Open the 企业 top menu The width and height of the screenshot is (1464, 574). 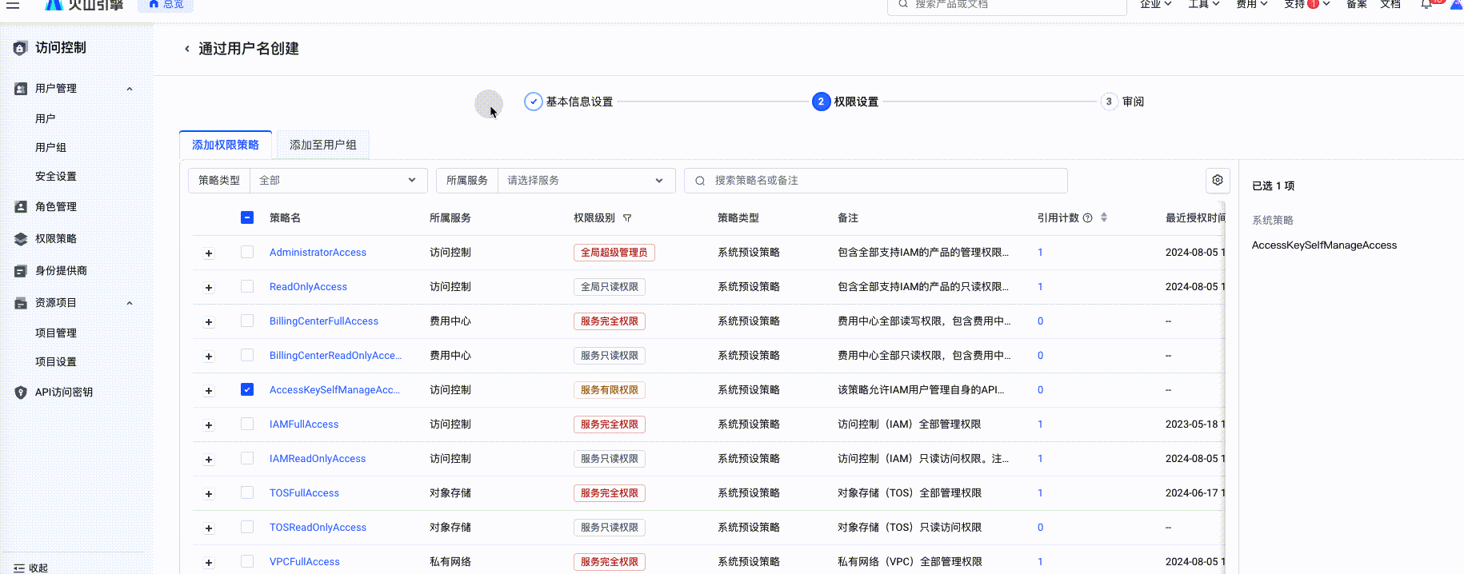coord(1155,4)
